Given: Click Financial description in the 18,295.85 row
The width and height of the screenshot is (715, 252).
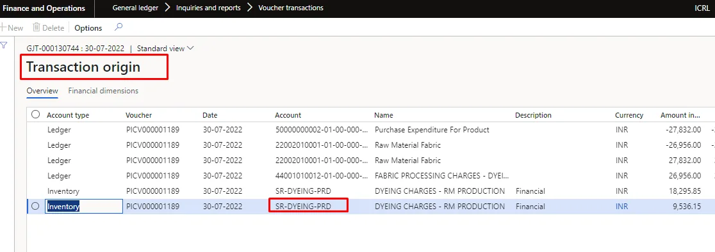Looking at the screenshot, I should pos(530,191).
